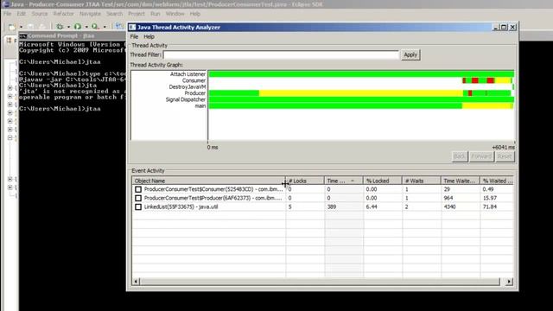Open the Eclipse Refactor menu
The height and width of the screenshot is (311, 553).
[x=63, y=14]
